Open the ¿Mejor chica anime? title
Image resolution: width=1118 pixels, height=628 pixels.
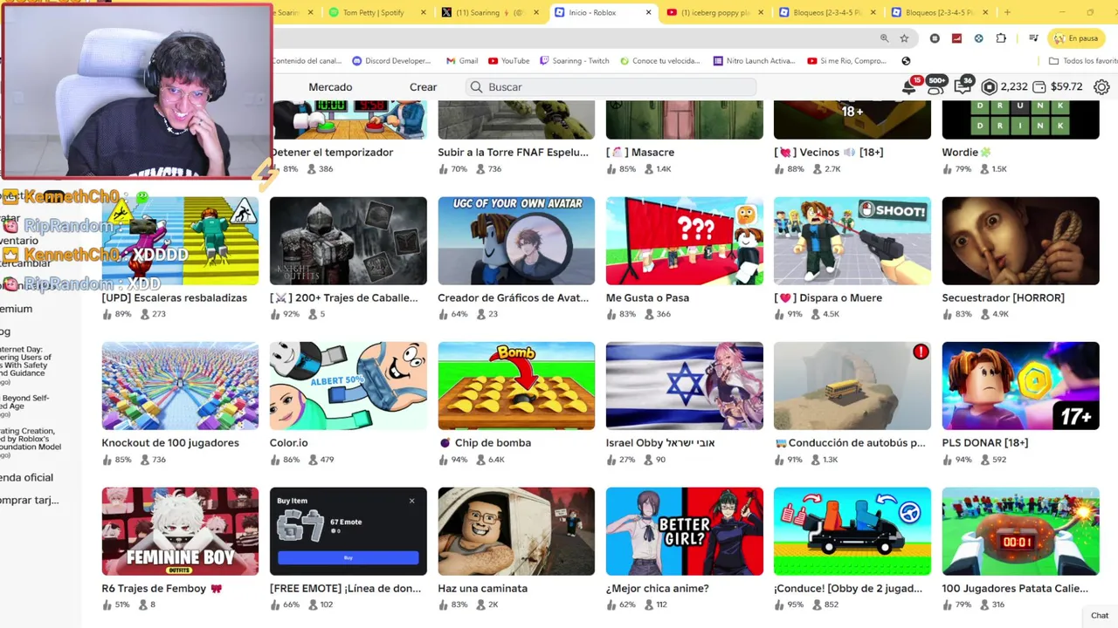click(x=659, y=589)
